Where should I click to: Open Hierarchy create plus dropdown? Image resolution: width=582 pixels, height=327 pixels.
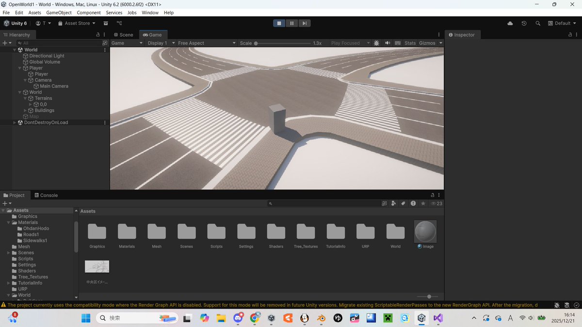[6, 43]
